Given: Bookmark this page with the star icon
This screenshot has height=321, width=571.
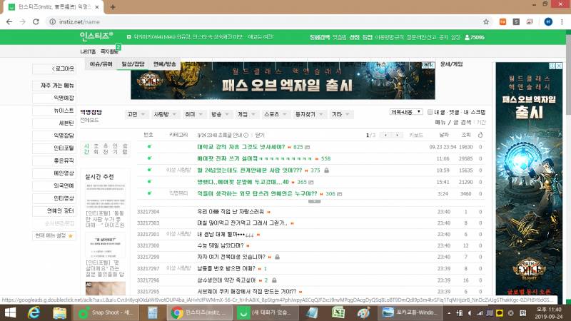Looking at the screenshot, I should [x=486, y=22].
